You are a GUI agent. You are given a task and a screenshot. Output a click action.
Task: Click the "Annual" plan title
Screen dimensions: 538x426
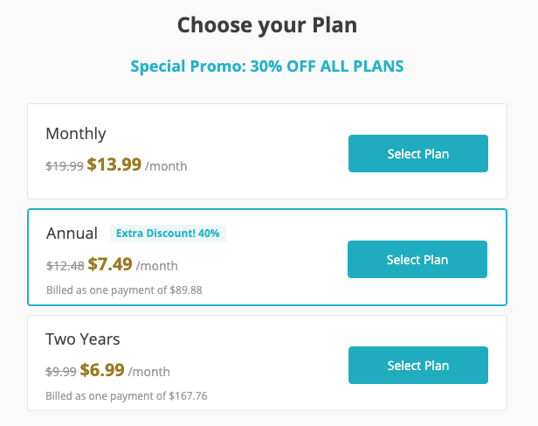coord(72,234)
